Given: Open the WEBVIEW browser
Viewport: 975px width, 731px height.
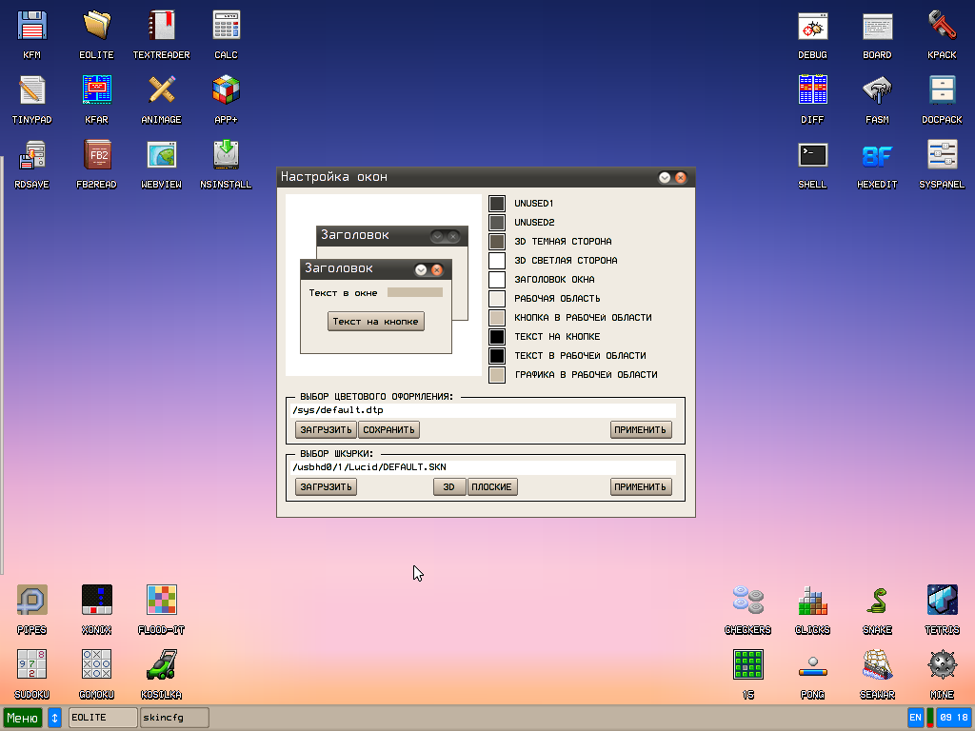Looking at the screenshot, I should pyautogui.click(x=161, y=153).
